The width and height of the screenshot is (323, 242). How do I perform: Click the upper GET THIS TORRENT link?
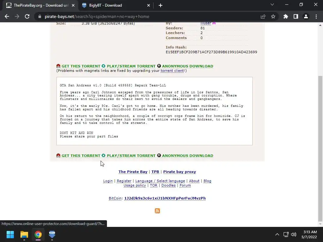point(81,66)
